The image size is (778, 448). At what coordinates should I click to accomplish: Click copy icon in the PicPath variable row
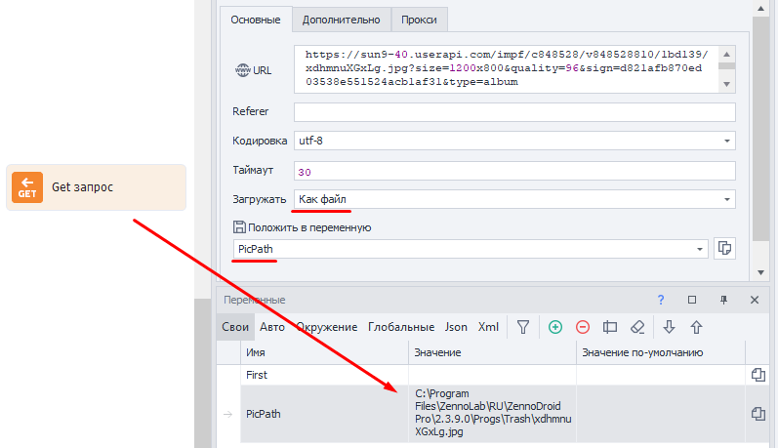[x=758, y=415]
